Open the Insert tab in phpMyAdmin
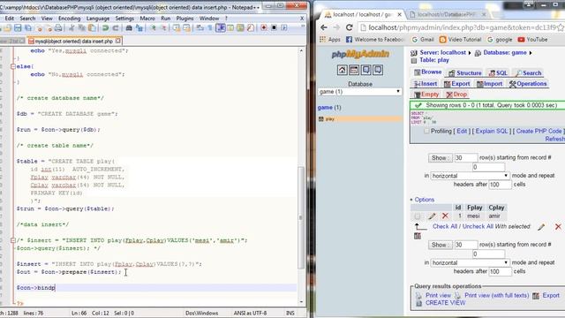 point(426,84)
